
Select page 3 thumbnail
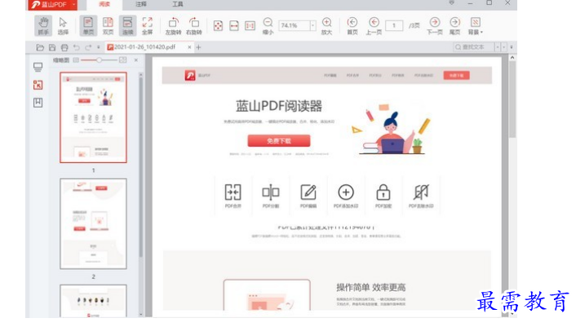[x=93, y=301]
